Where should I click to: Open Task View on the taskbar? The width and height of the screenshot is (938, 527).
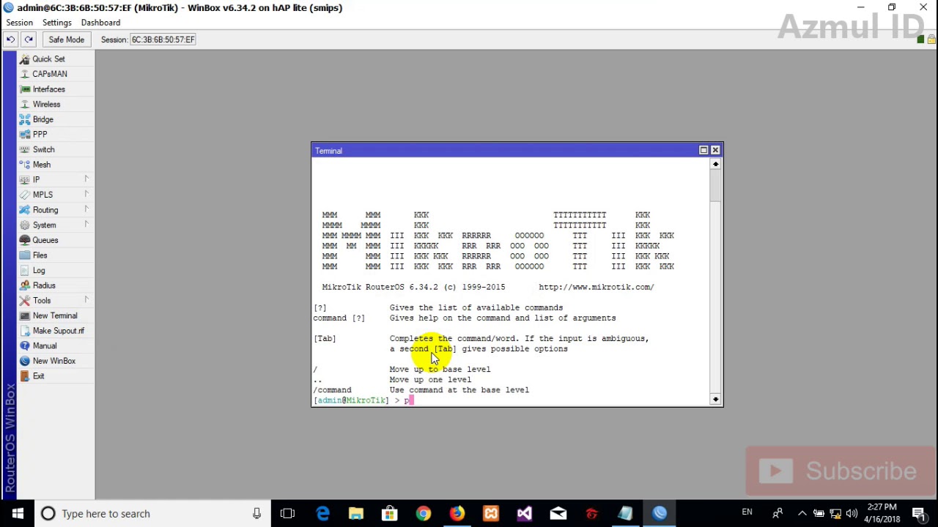click(287, 514)
